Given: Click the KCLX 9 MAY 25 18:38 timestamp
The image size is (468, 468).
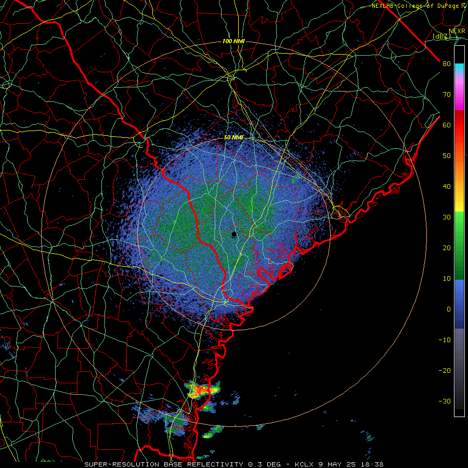Looking at the screenshot, I should point(339,464).
